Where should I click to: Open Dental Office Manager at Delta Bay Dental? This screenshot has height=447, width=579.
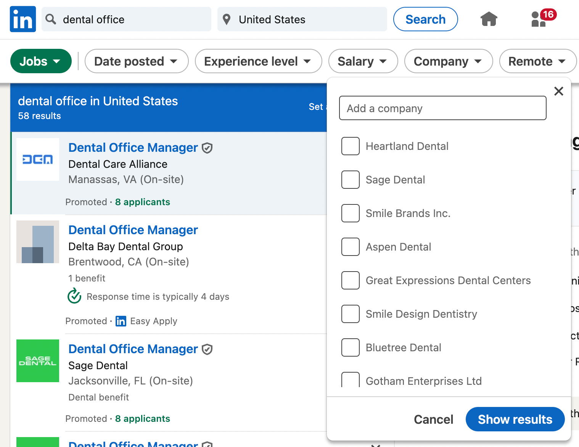click(133, 230)
